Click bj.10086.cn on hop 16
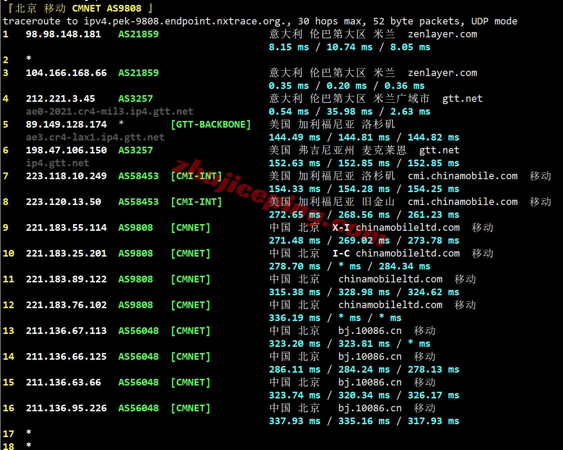 click(x=370, y=408)
